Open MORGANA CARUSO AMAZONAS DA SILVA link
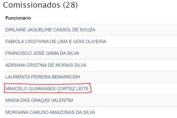The width and height of the screenshot is (177, 118). pyautogui.click(x=50, y=112)
